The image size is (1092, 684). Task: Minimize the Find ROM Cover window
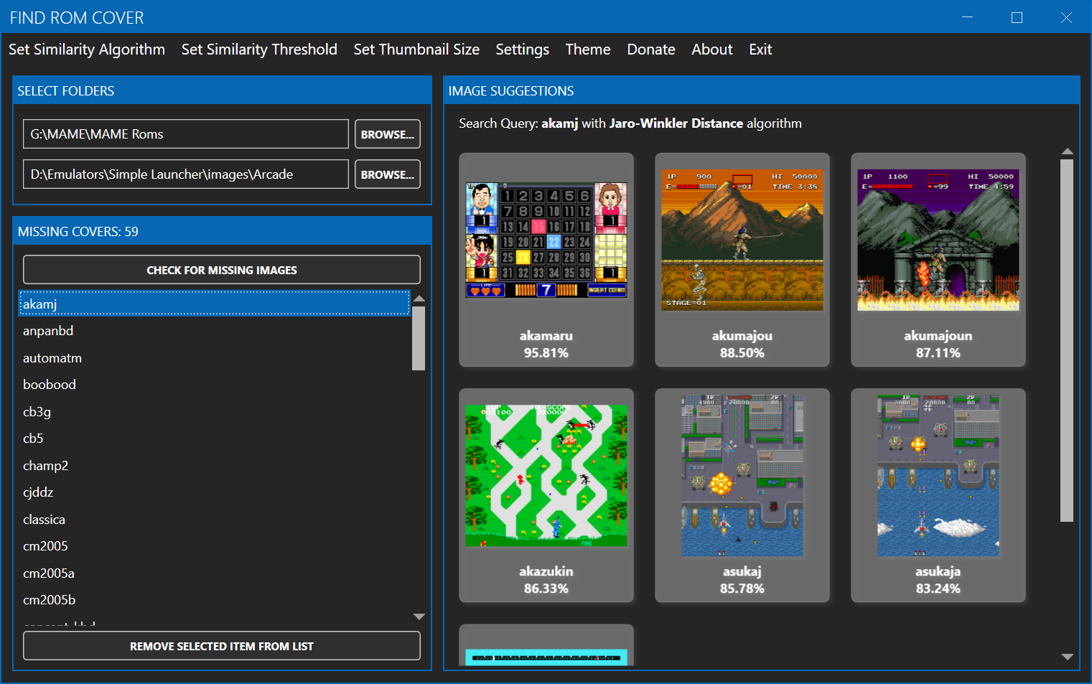(x=968, y=17)
